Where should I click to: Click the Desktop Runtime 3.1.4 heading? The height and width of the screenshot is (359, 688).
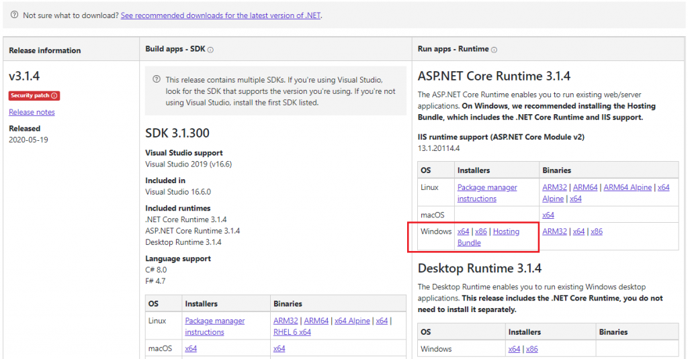pos(480,268)
